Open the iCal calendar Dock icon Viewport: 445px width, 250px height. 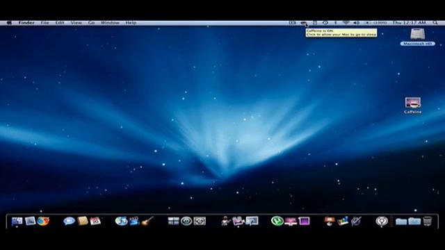[95, 221]
